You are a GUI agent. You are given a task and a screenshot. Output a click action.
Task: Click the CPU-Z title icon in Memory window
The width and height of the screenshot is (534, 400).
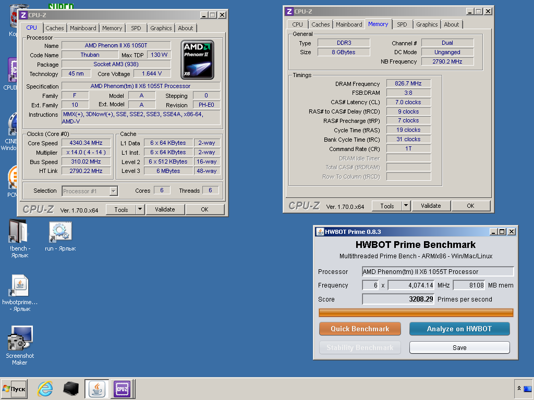pos(289,11)
